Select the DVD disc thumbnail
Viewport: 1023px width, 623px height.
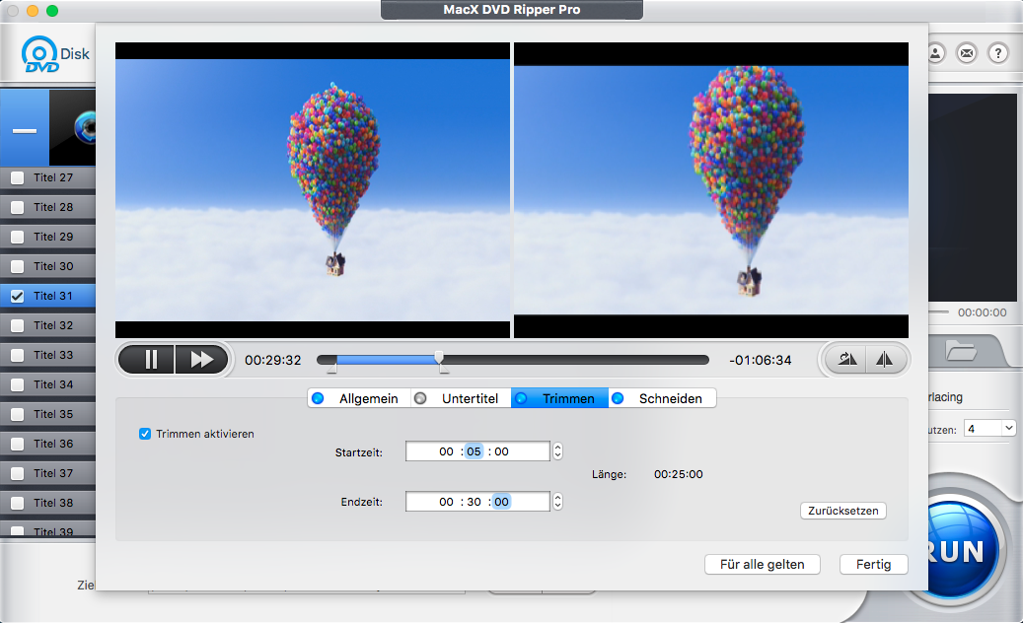(73, 127)
